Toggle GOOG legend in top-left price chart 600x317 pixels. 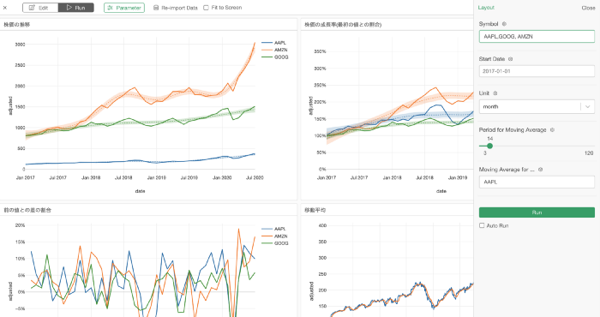[275, 57]
